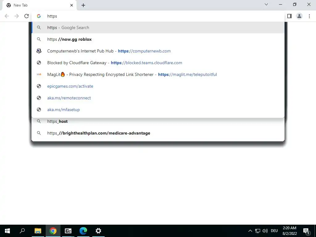Click magnifier icon beside Google Search row
Image resolution: width=316 pixels, height=237 pixels.
pos(39,27)
